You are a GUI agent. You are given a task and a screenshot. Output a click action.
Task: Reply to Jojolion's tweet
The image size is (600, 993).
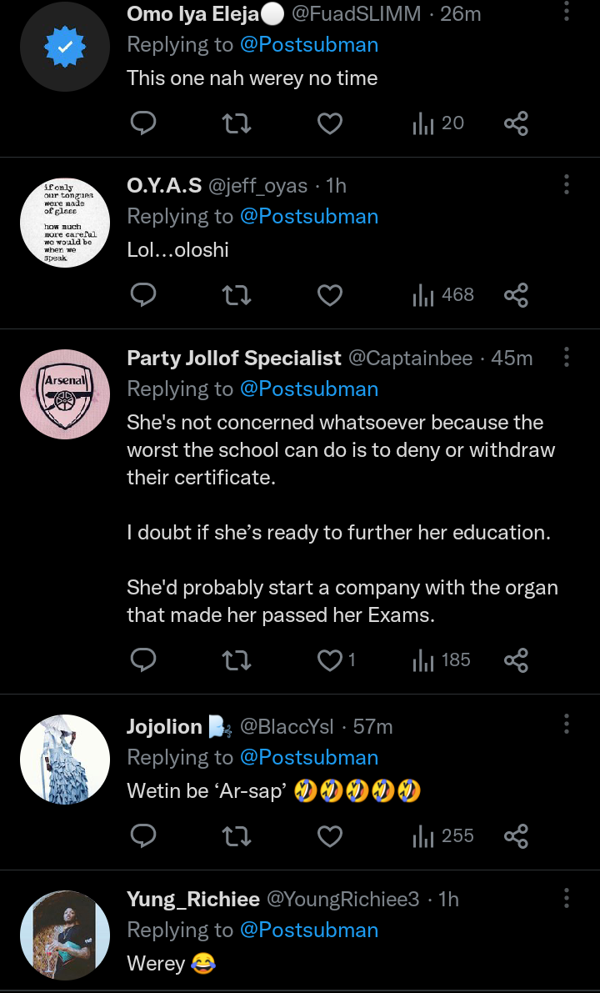144,836
